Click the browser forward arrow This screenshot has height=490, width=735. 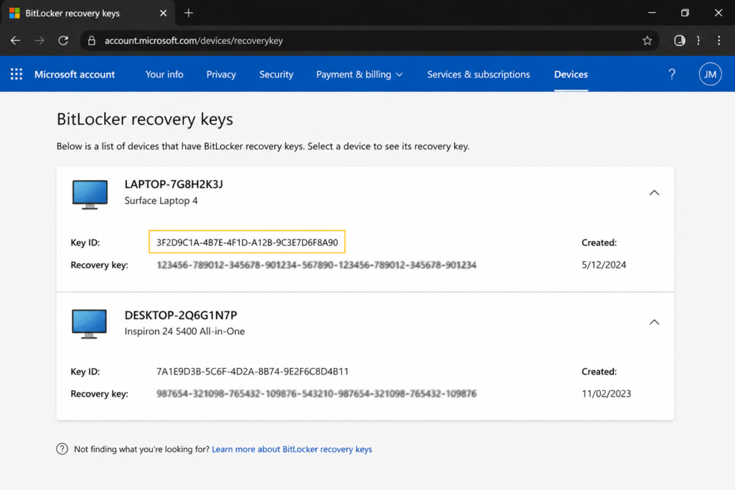pos(39,41)
